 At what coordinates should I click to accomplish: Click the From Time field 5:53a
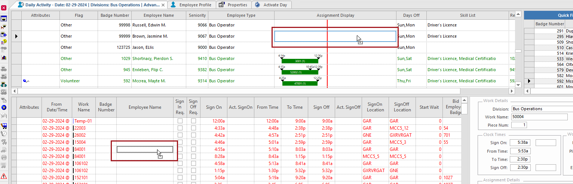coord(520,151)
